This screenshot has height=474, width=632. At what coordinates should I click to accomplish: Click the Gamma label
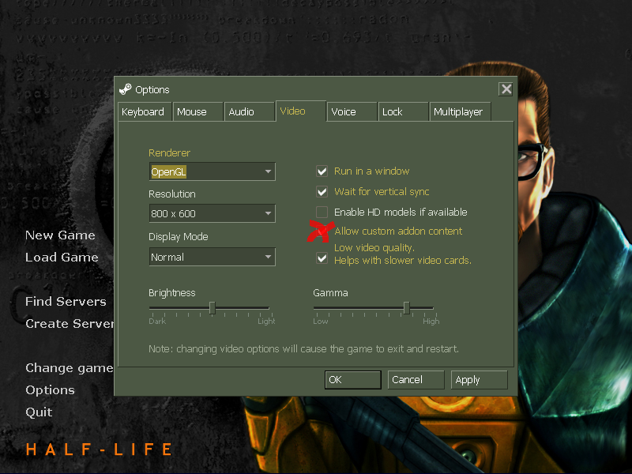[x=330, y=292]
